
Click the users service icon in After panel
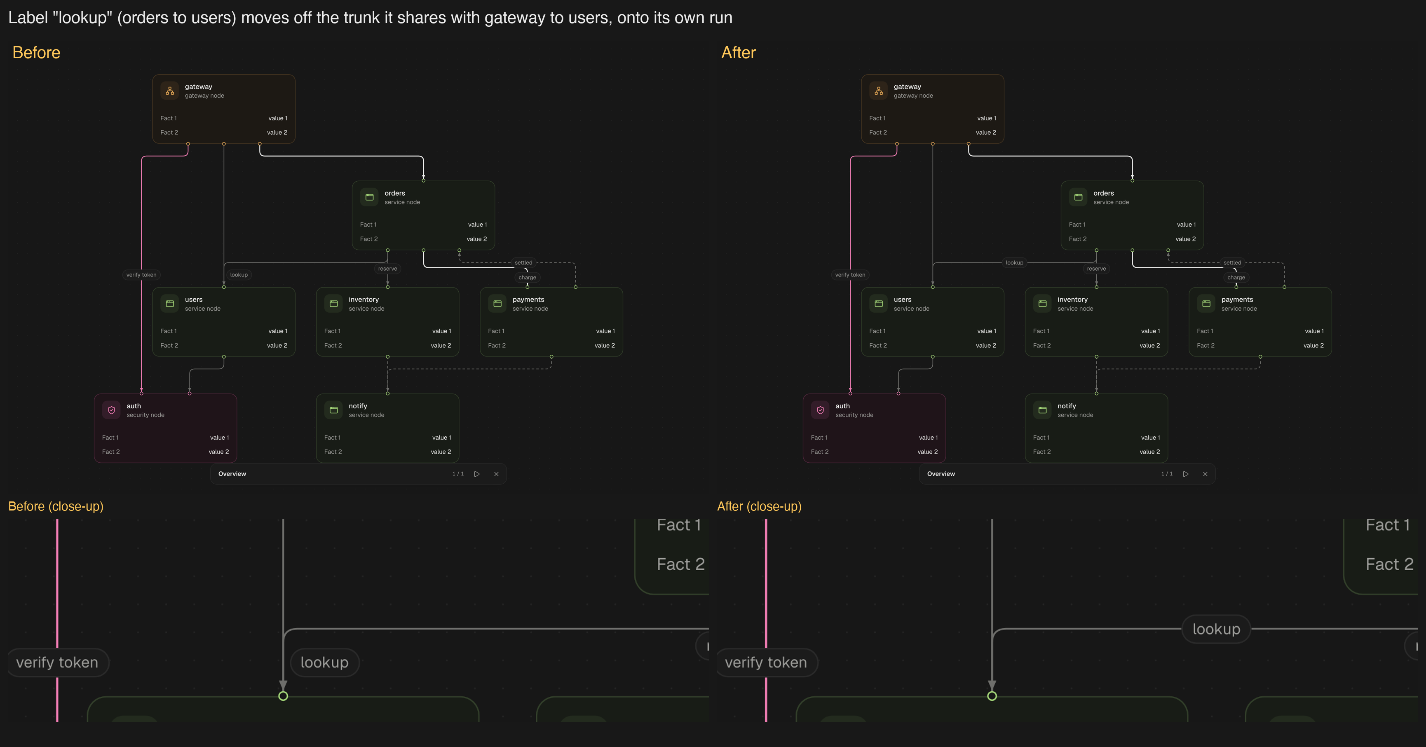(x=879, y=304)
